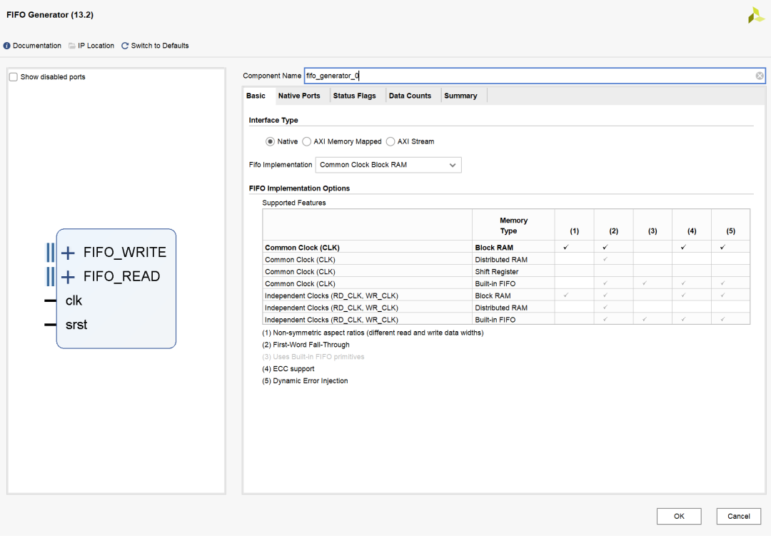The height and width of the screenshot is (536, 771).
Task: Click the Dynamic Error Injection footnote text
Action: (305, 381)
